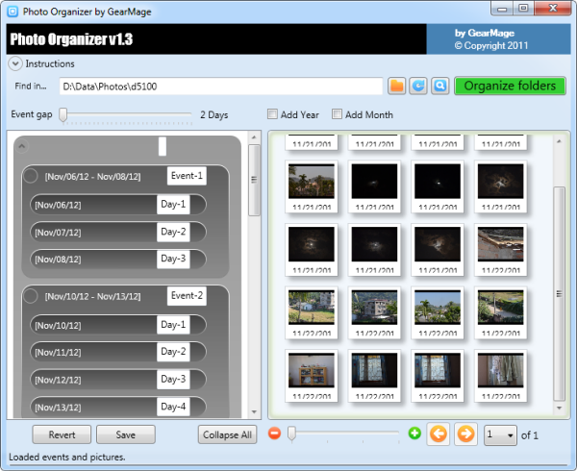
Task: Edit the Day-3 label for Nov/12/12
Action: [x=173, y=380]
